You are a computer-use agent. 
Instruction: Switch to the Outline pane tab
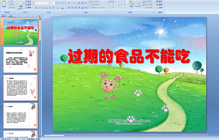point(11,16)
